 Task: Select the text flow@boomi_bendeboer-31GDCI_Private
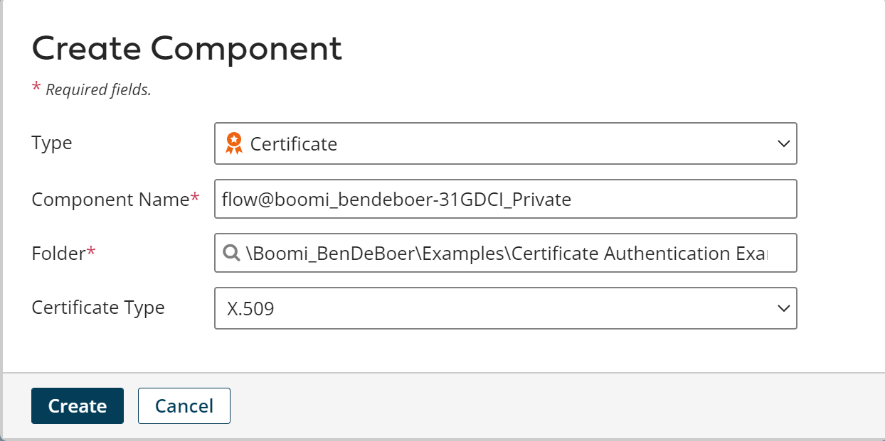pyautogui.click(x=396, y=199)
